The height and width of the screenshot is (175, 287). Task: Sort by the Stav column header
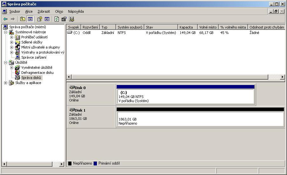[161, 27]
